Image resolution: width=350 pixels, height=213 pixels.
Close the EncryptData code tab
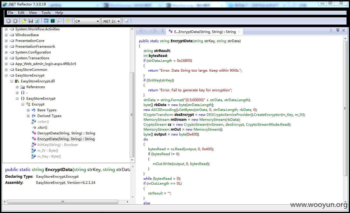(239, 32)
